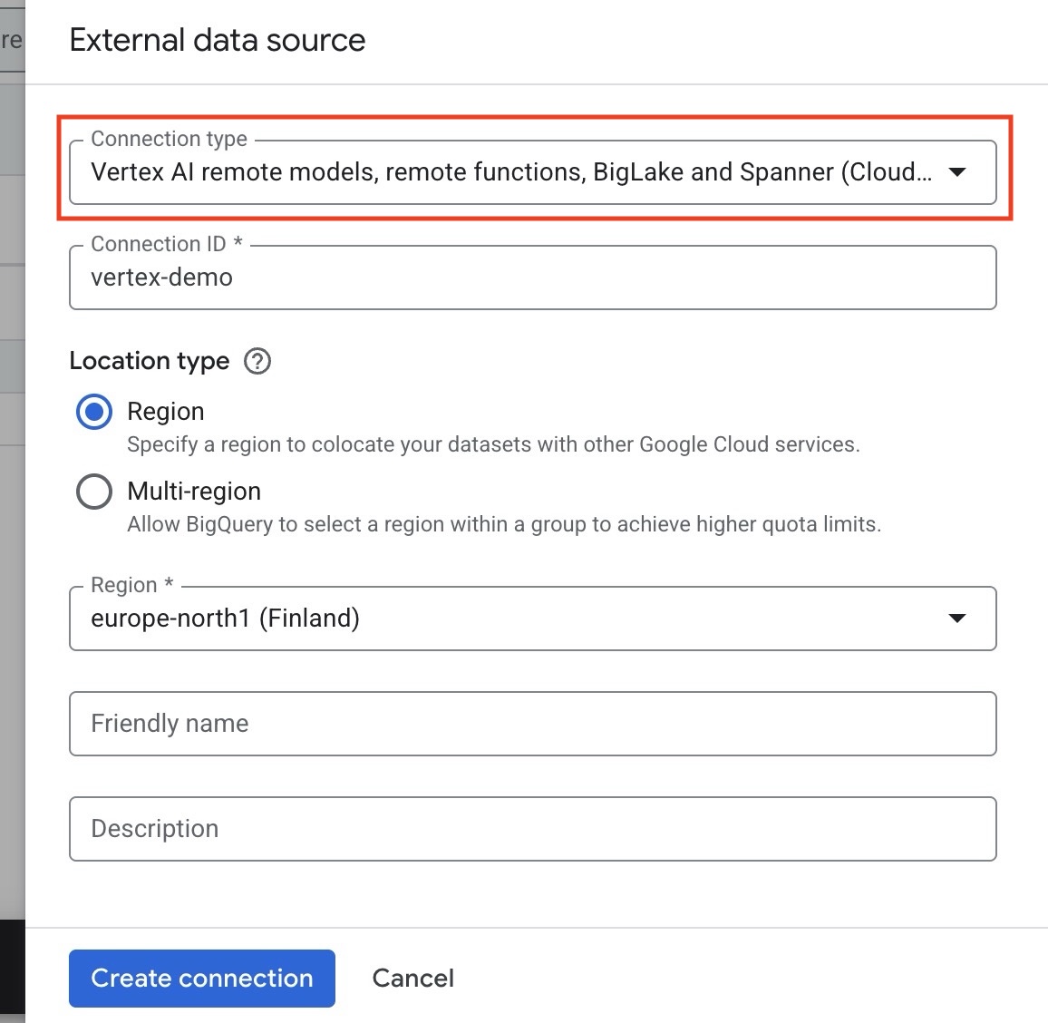Click the Region field dropdown arrow

tap(956, 619)
